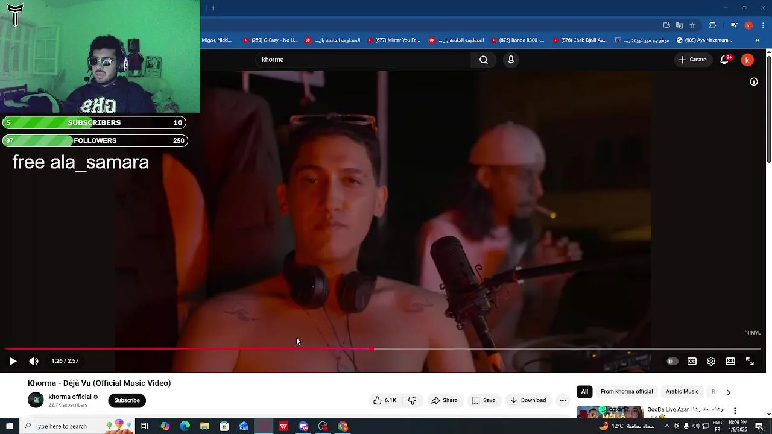Click the Windows taskbar search box

point(77,426)
